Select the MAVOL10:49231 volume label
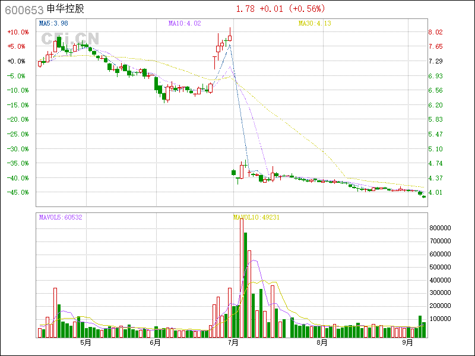The height and width of the screenshot is (356, 475). (256, 218)
